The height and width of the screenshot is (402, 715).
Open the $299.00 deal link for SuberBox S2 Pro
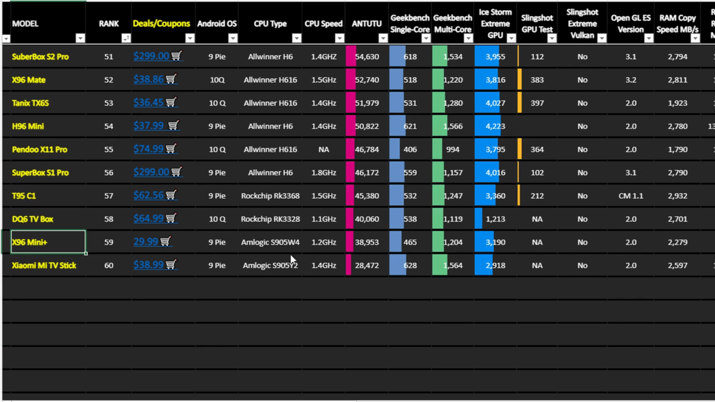point(151,56)
